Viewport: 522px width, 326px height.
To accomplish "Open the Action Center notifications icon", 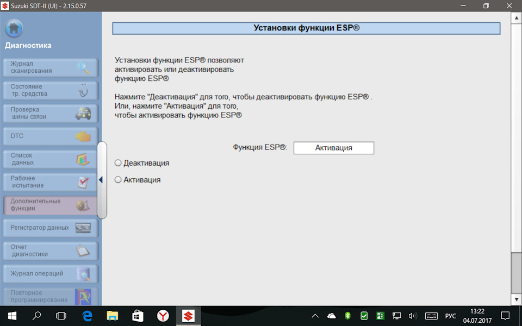I will coord(505,316).
